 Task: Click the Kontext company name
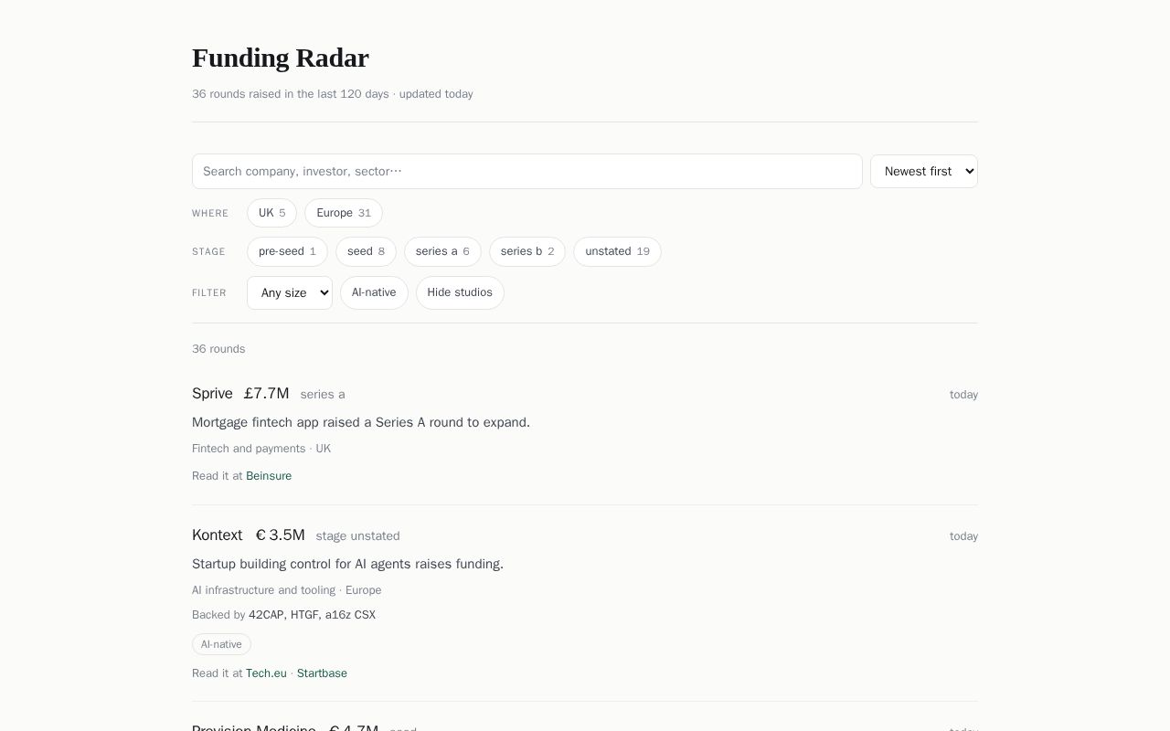[x=218, y=535]
